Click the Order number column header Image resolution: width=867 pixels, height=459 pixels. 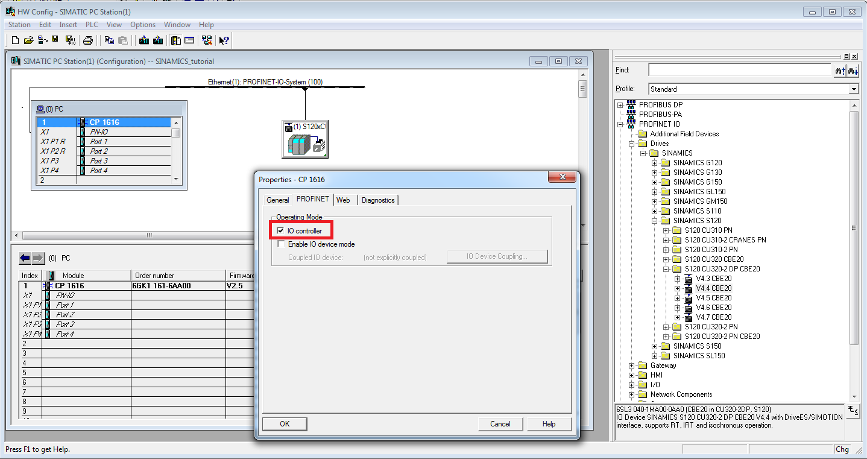click(178, 276)
